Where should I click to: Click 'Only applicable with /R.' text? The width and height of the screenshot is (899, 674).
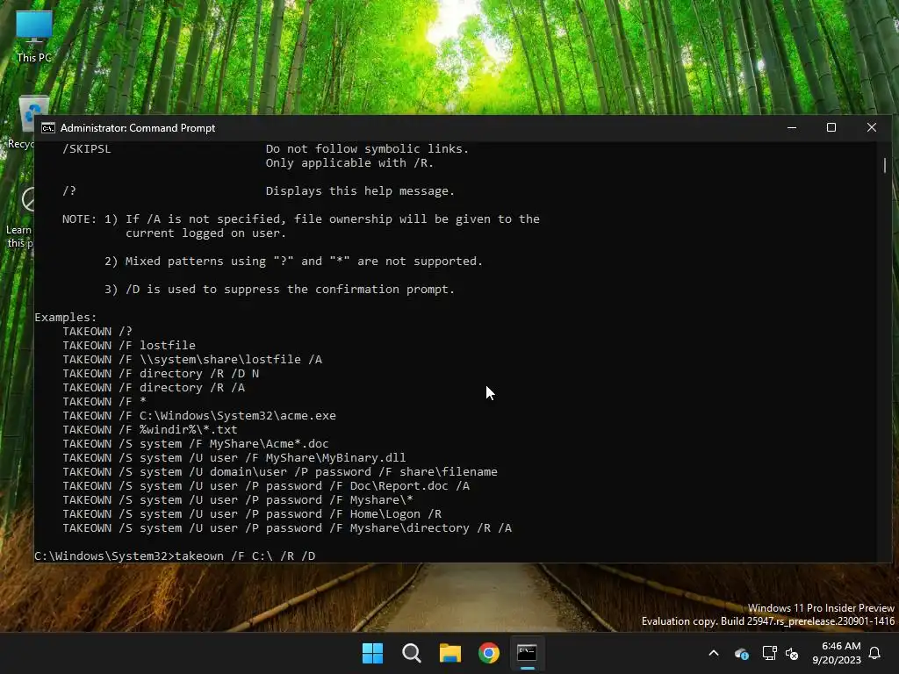click(x=349, y=162)
